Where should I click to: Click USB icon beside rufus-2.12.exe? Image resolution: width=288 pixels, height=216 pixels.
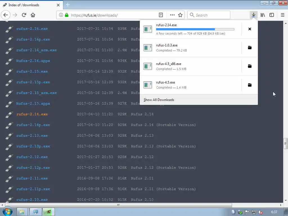click(x=9, y=157)
